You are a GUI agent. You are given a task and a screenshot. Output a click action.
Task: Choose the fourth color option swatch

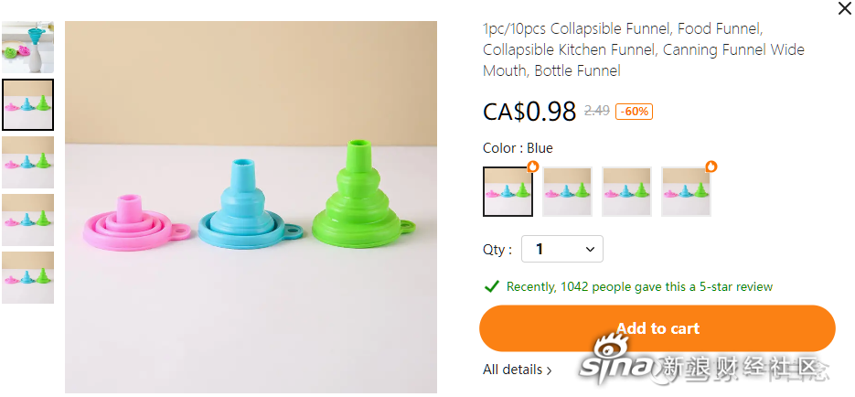[x=686, y=191]
